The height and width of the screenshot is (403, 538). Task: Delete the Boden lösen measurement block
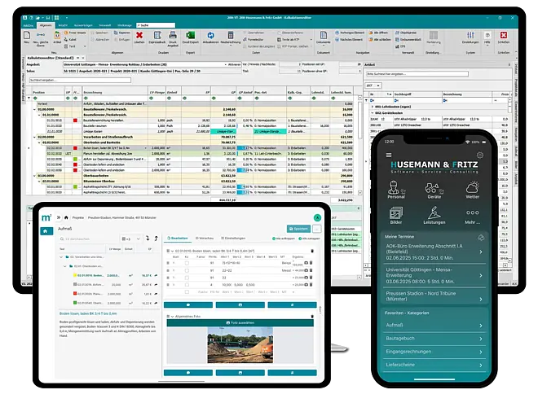coord(312,251)
